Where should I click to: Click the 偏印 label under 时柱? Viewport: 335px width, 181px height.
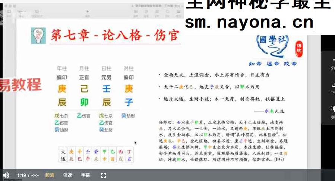pyautogui.click(x=129, y=77)
